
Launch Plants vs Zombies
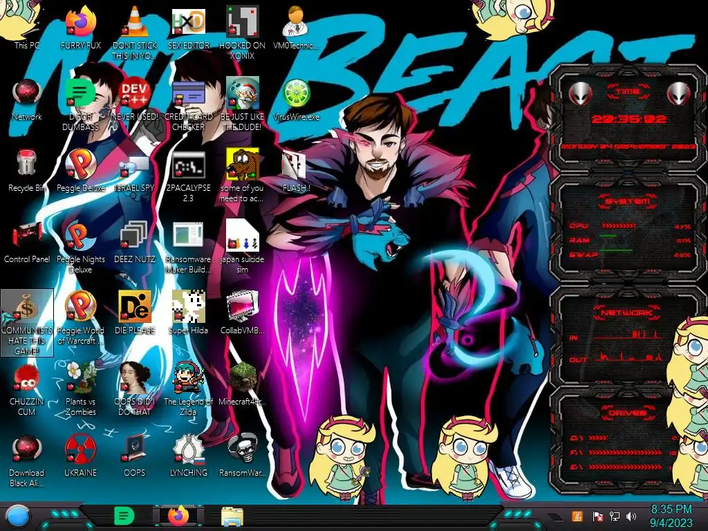coord(80,378)
